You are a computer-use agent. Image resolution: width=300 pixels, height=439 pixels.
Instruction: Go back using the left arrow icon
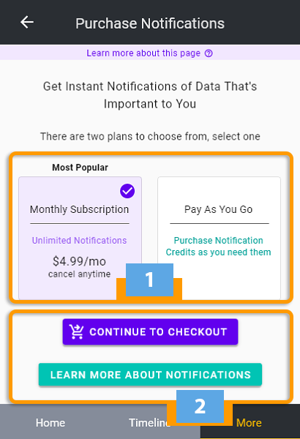point(27,22)
